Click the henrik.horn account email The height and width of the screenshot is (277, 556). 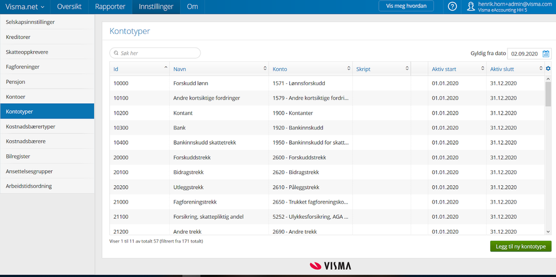[x=515, y=4]
